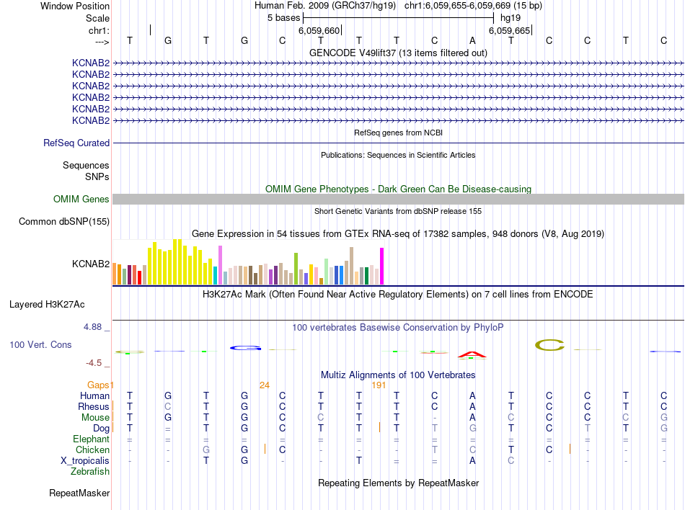This screenshot has width=685, height=510.
Task: Select the Chicken alignment row label
Action: click(92, 449)
